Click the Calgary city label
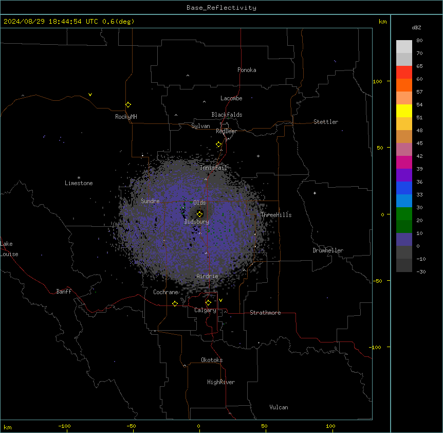The width and height of the screenshot is (443, 433). pyautogui.click(x=205, y=310)
